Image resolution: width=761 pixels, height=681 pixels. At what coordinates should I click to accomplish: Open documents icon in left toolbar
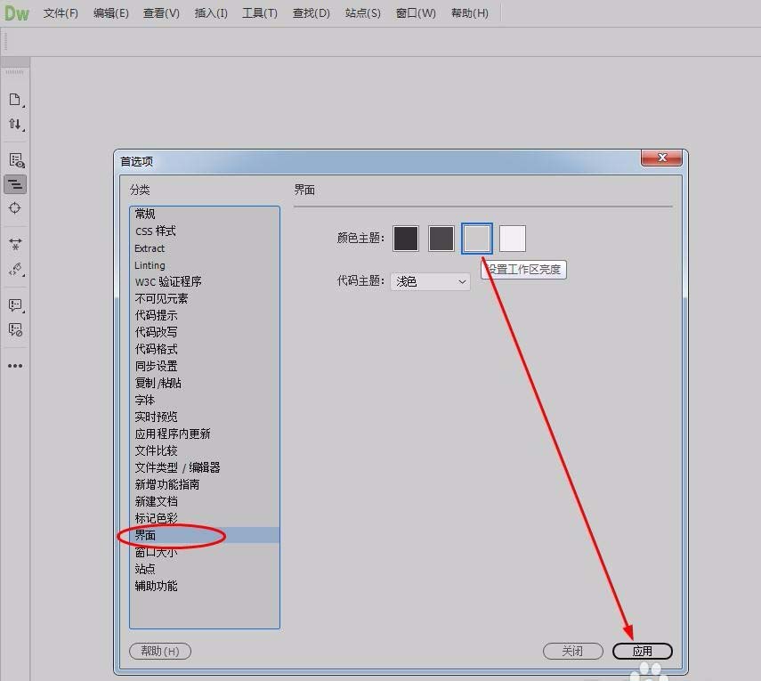click(x=15, y=100)
